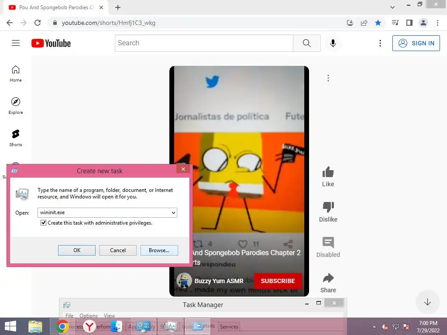Image resolution: width=447 pixels, height=335 pixels.
Task: Open the Action Center flag icon
Action: pyautogui.click(x=406, y=327)
